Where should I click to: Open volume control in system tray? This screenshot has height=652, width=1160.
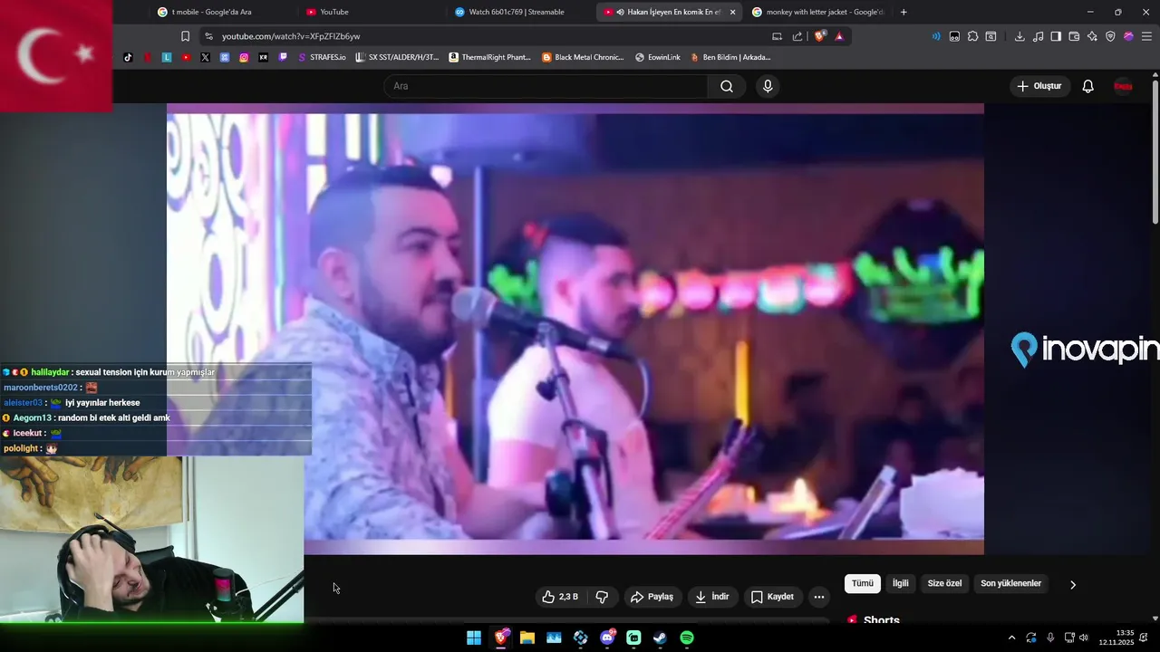tap(1084, 638)
